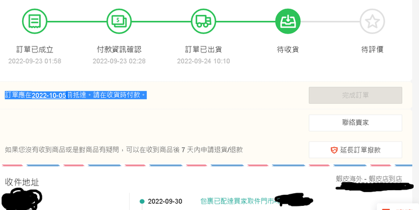419x210 pixels.
Task: Click timestamp 2022-09-23 02:28
Action: tap(119, 61)
